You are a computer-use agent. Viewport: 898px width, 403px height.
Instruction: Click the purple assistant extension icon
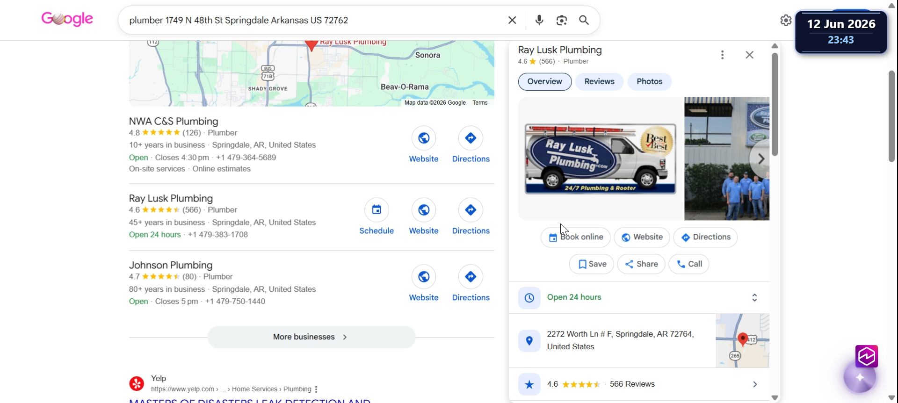[x=867, y=357]
